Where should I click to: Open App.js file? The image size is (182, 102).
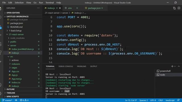coord(15,75)
